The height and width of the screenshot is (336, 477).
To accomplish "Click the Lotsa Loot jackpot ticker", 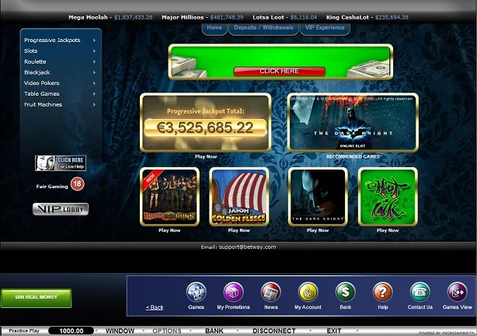I will [285, 17].
